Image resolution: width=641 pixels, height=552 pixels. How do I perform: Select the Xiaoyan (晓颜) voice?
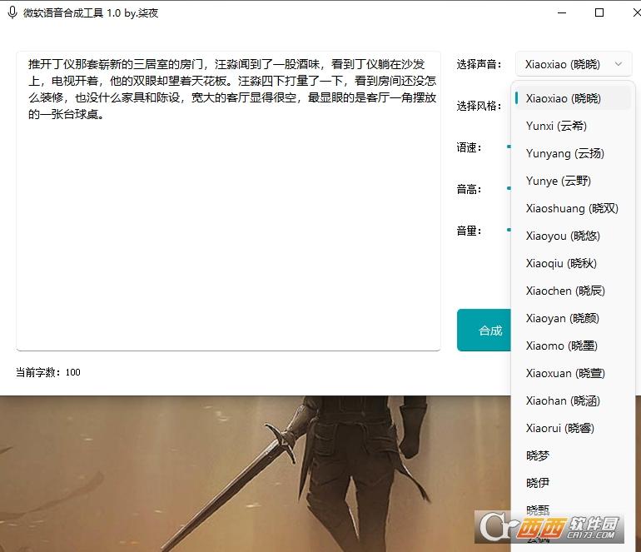(x=573, y=318)
